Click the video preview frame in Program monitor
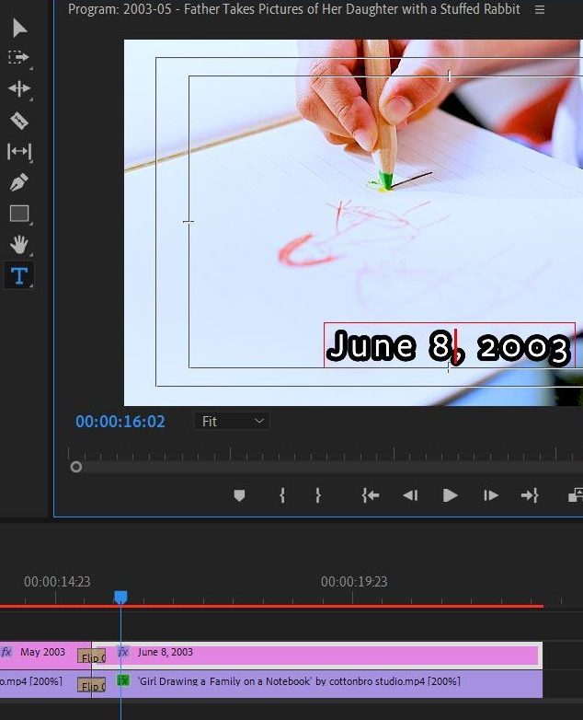583x720 pixels. coord(353,223)
